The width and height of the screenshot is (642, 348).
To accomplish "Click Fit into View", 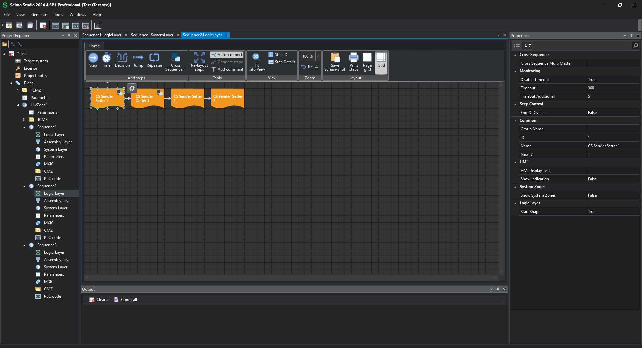I will click(257, 62).
